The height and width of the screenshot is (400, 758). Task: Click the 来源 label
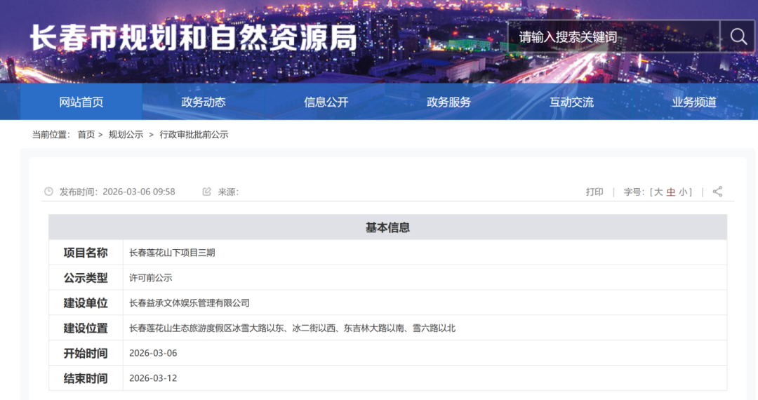tap(228, 192)
